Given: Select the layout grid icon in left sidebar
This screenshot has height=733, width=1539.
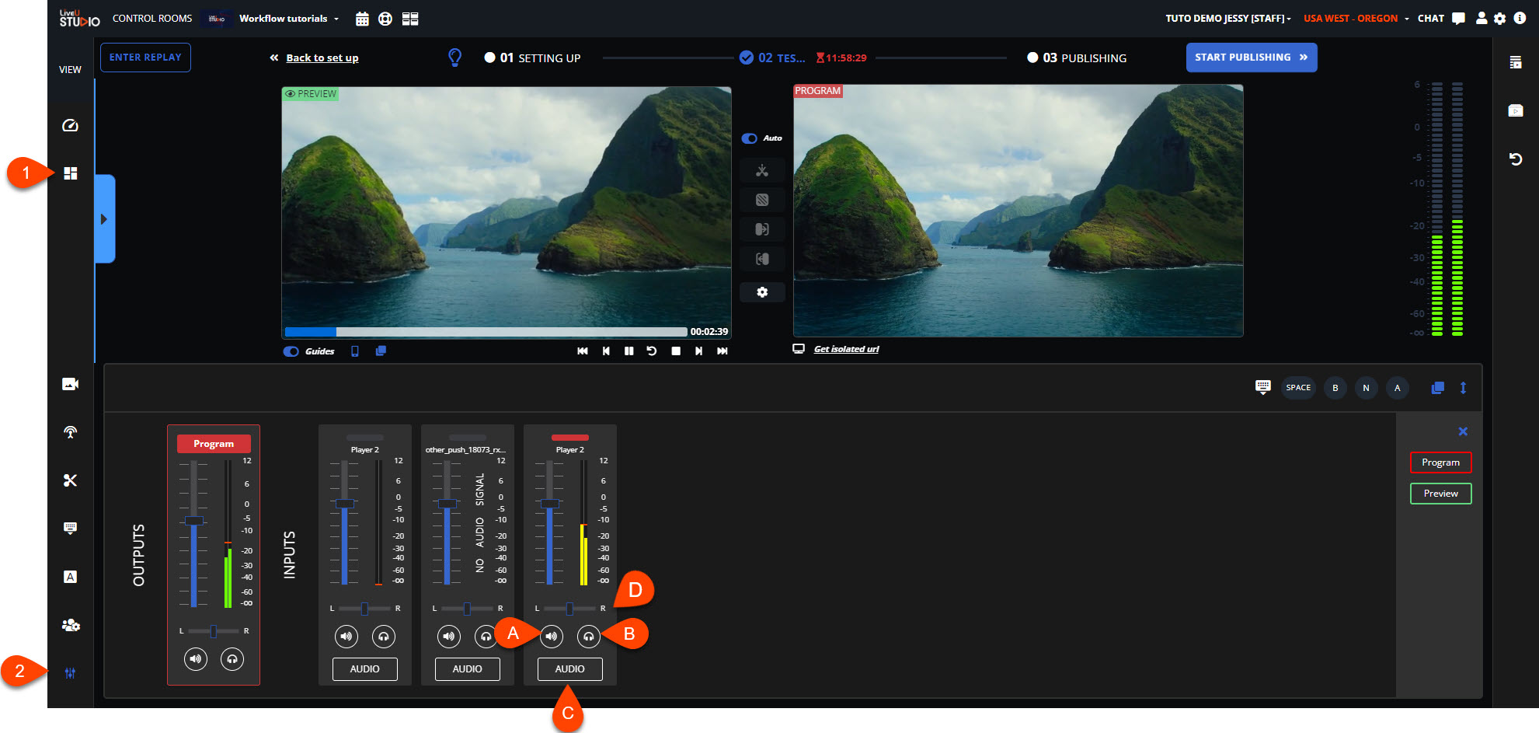Looking at the screenshot, I should tap(70, 173).
